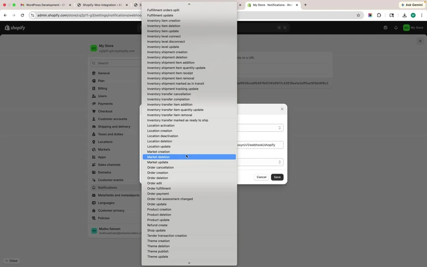427x267 pixels.
Task: Click the Users icon in settings sidebar
Action: [x=94, y=96]
